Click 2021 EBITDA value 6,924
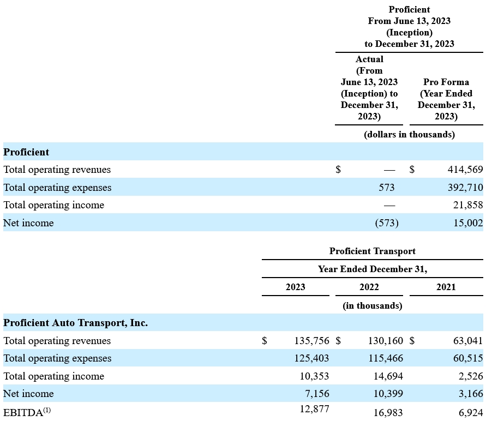Screen dimensions: 486x421 tap(471, 413)
